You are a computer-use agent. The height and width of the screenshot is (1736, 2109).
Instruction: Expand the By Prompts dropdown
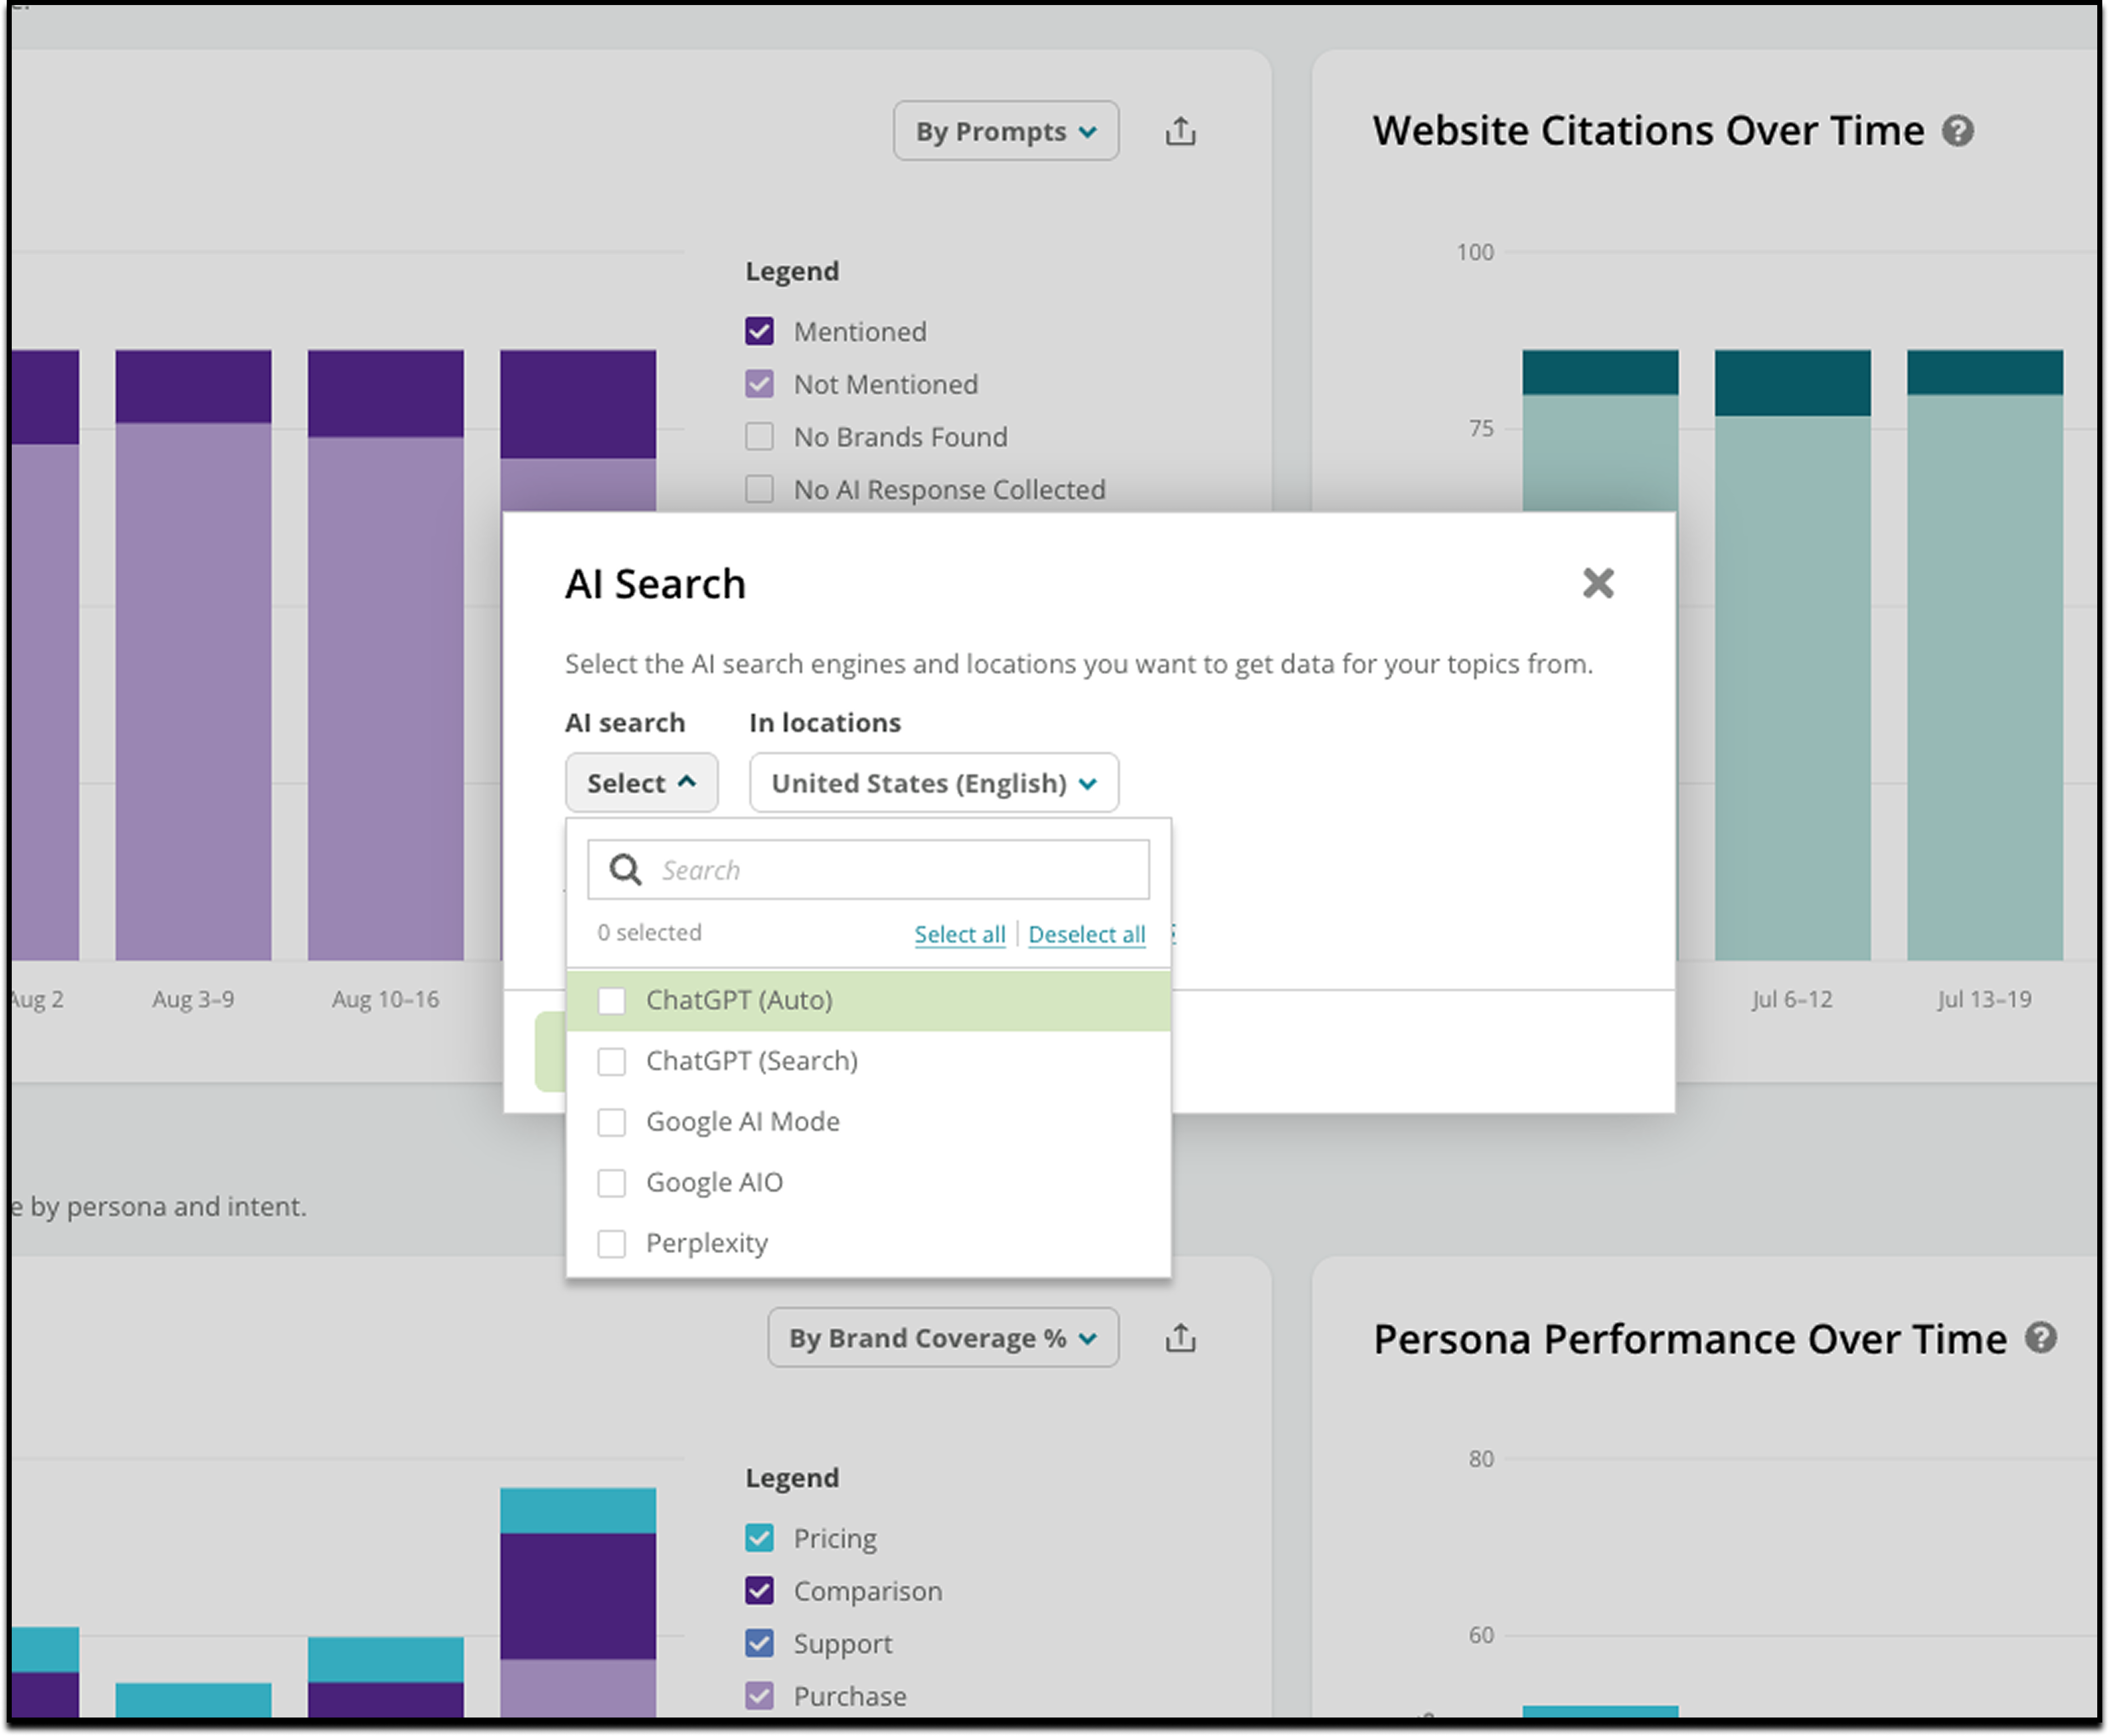point(1005,131)
